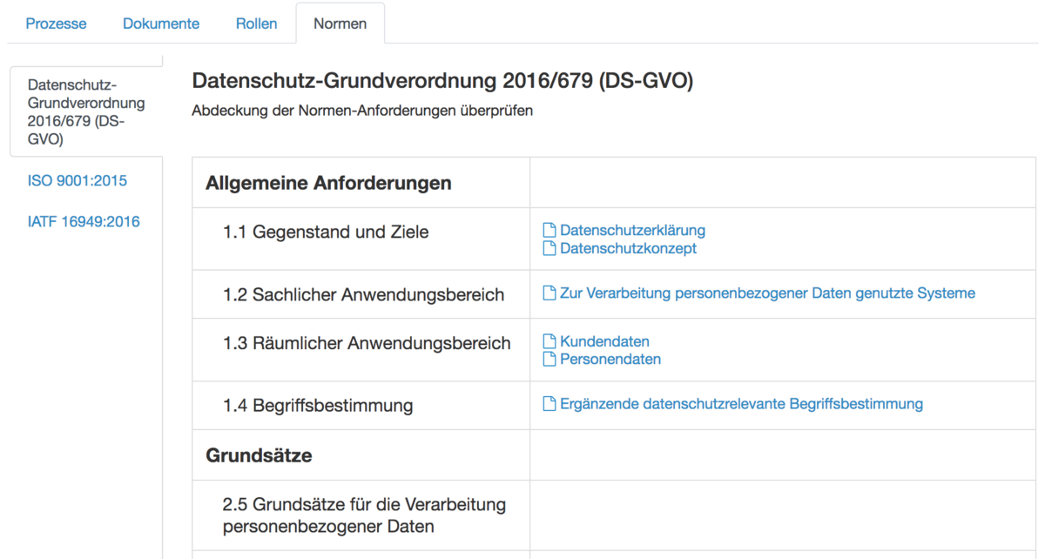Switch to the Prozesse tab
This screenshot has width=1045, height=559.
point(56,24)
